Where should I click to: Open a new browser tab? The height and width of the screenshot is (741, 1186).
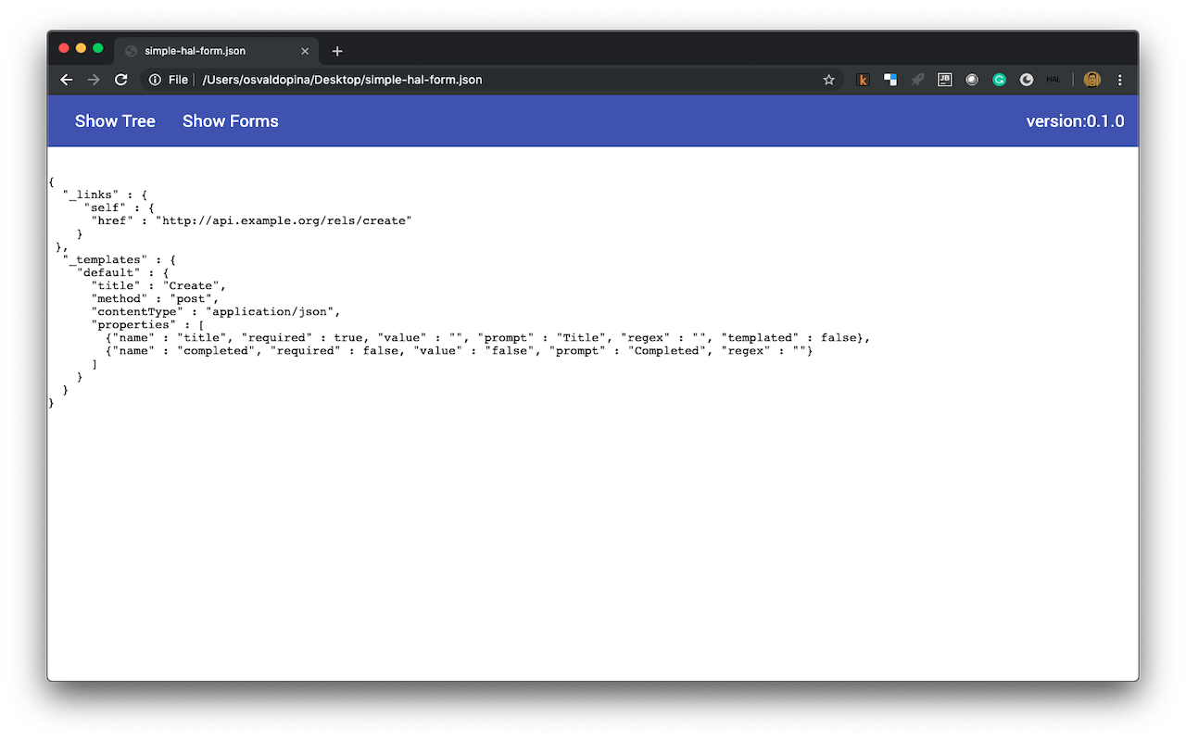pos(337,51)
